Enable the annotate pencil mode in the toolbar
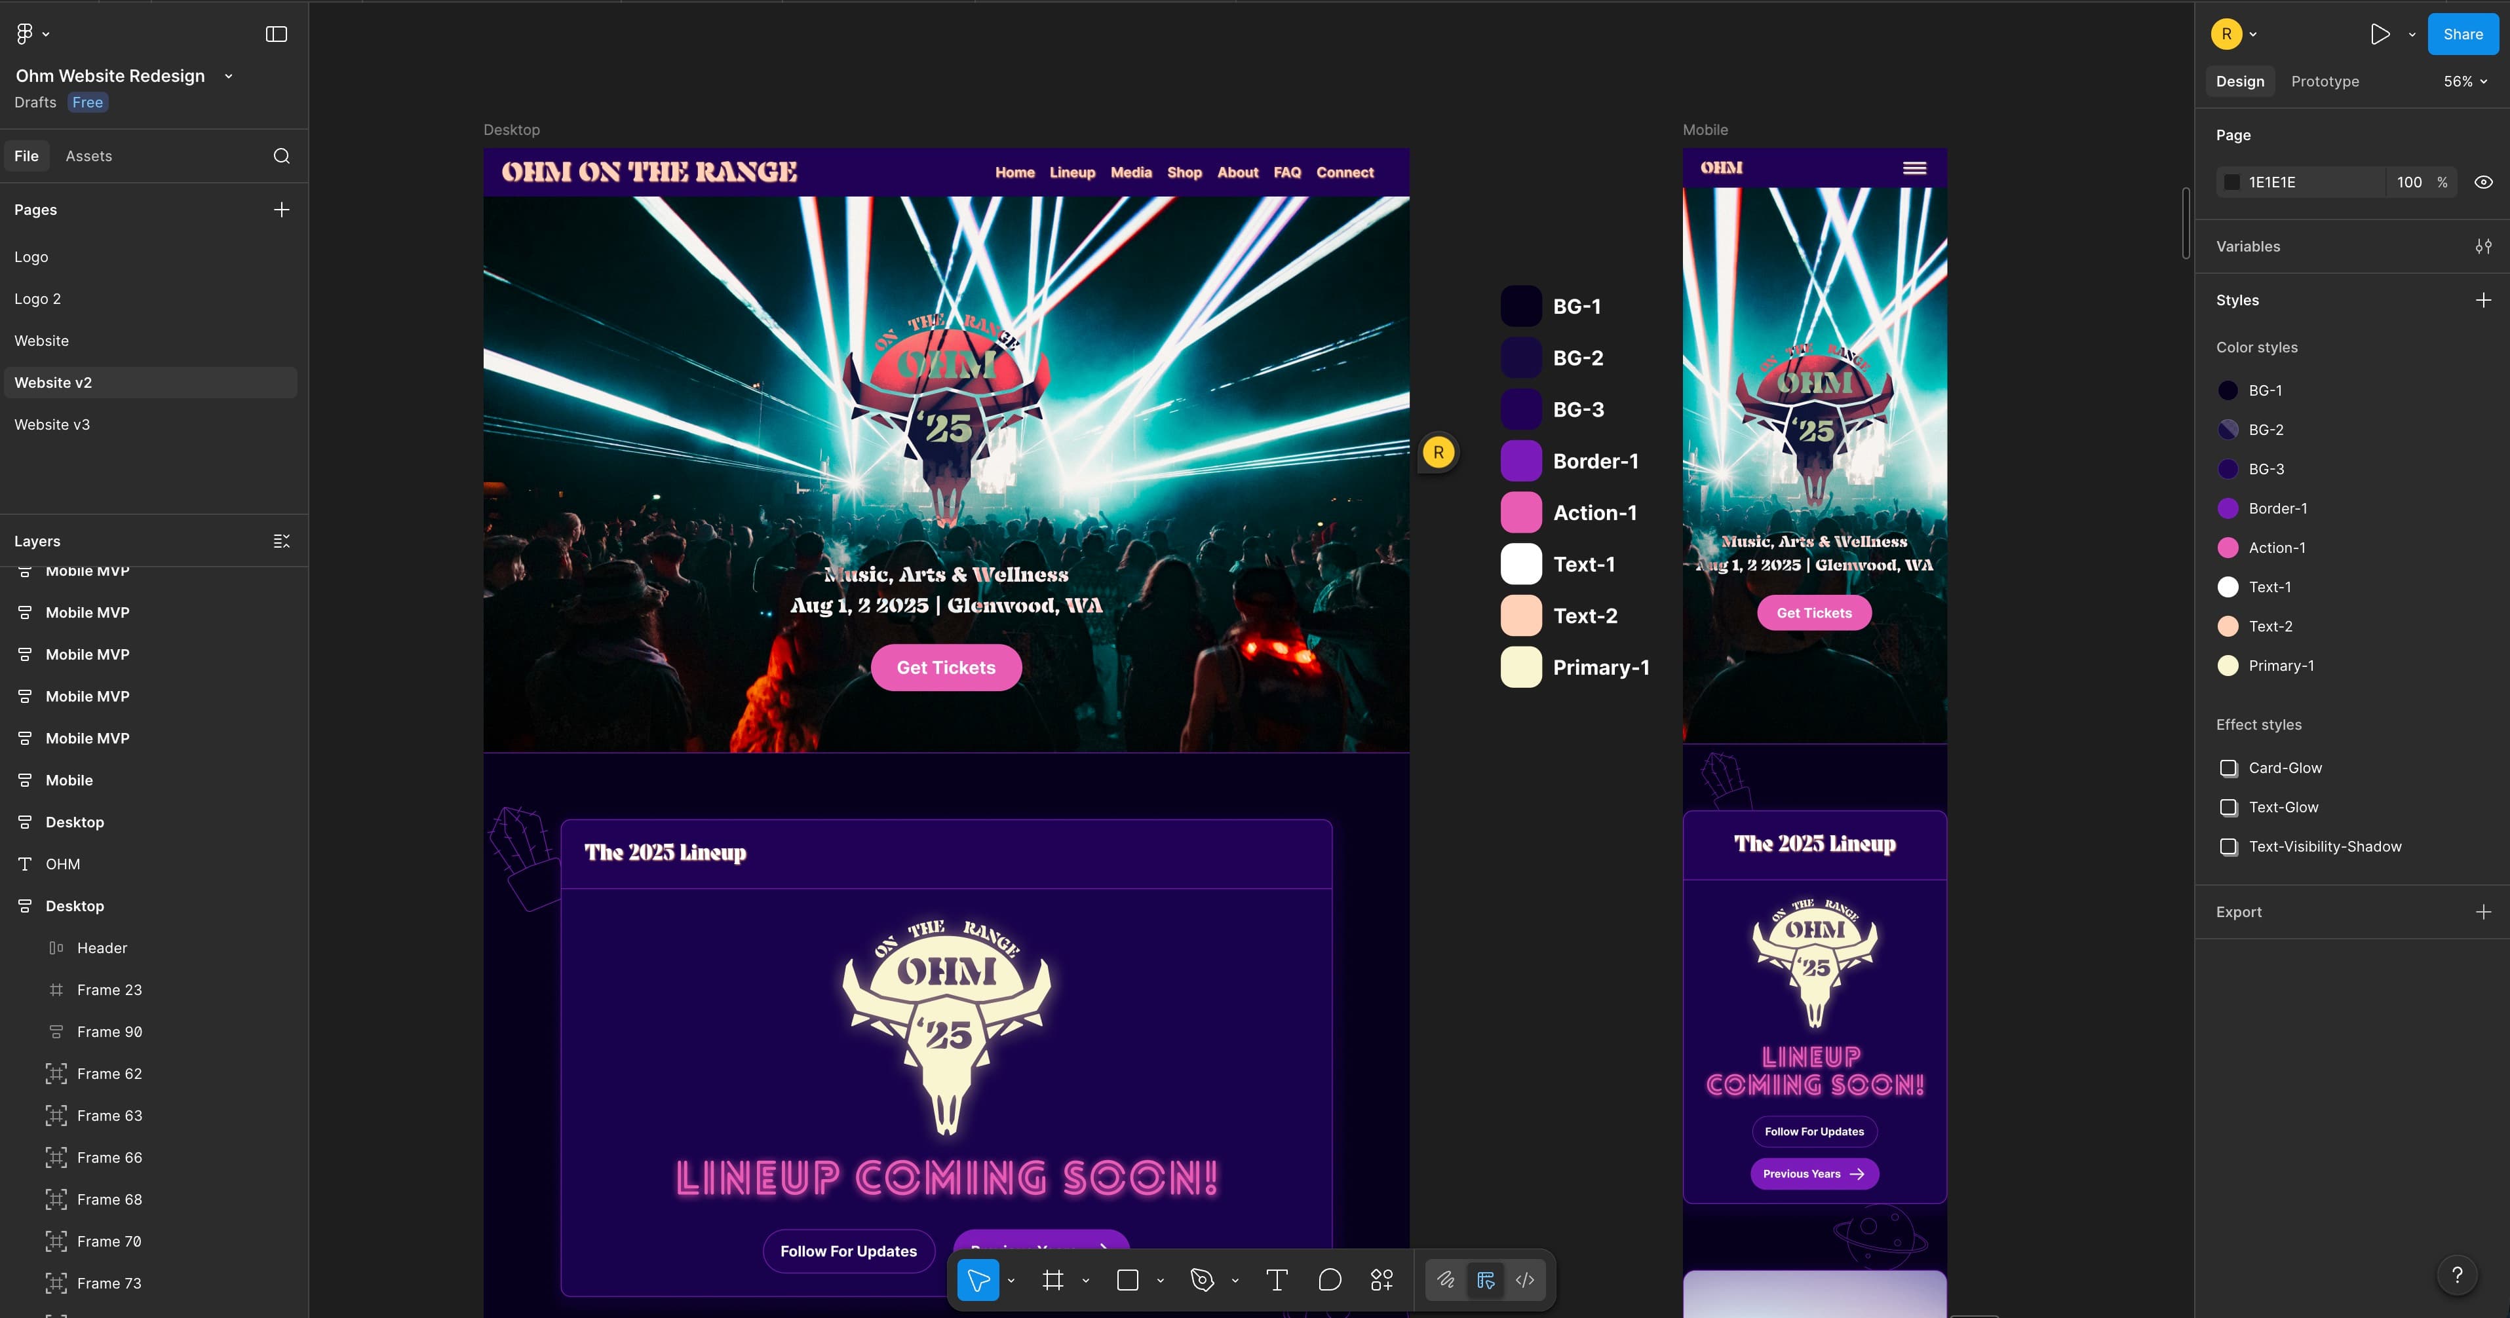2510x1318 pixels. [1445, 1280]
